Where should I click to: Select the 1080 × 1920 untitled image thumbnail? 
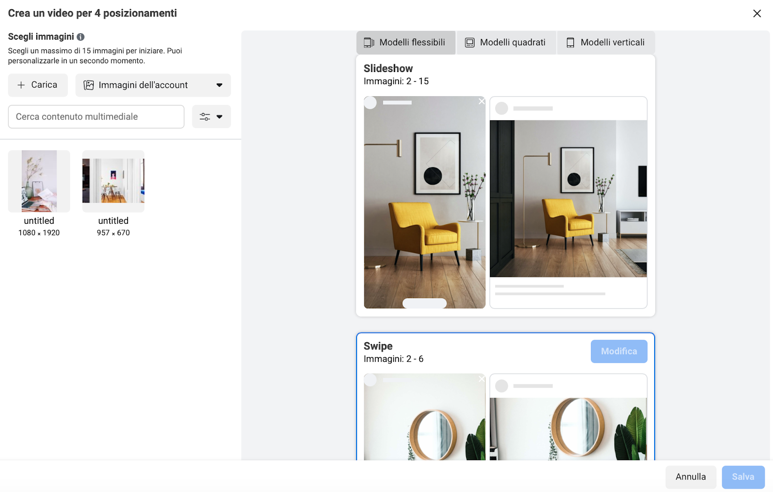(x=39, y=181)
